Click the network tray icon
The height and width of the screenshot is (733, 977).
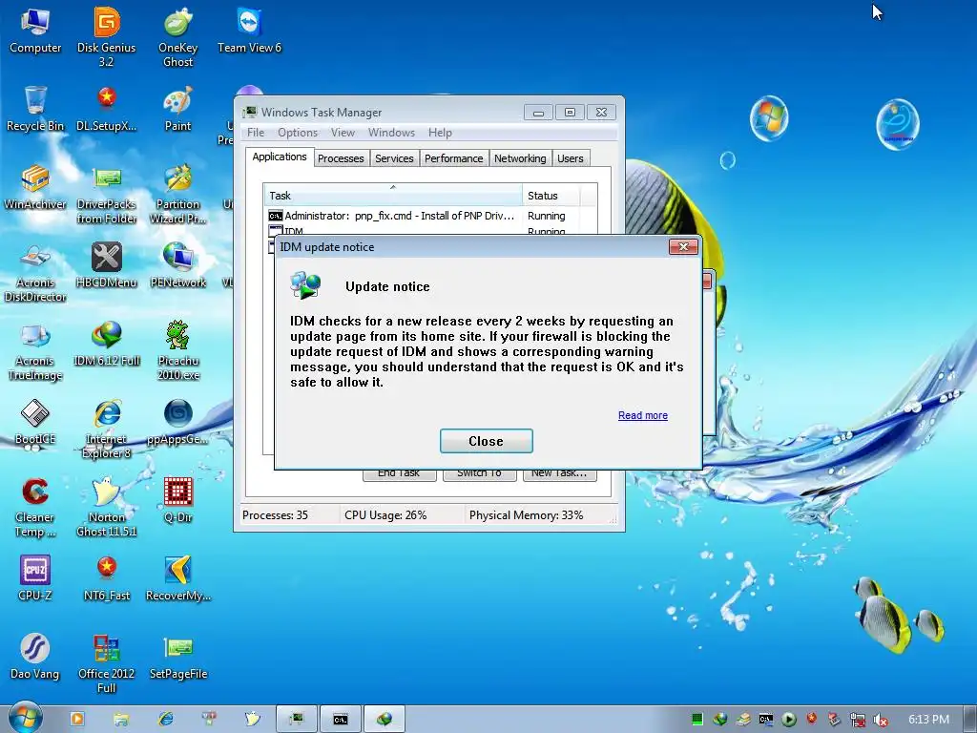(x=858, y=720)
